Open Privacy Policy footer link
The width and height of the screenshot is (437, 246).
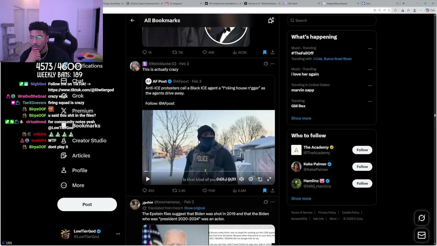point(327,213)
